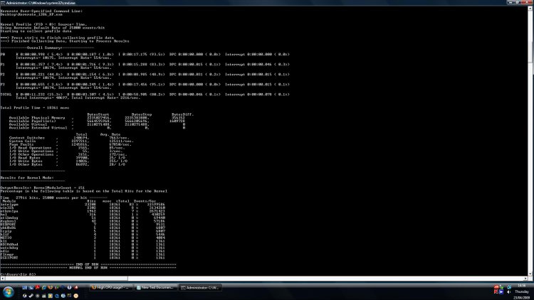The width and height of the screenshot is (534, 300).
Task: Click the red tray icon beside the green one
Action: click(496, 287)
